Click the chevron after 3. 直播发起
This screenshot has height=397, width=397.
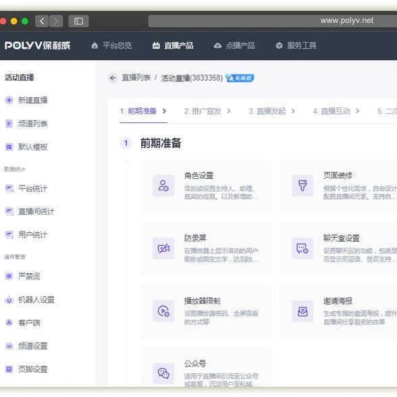[293, 111]
